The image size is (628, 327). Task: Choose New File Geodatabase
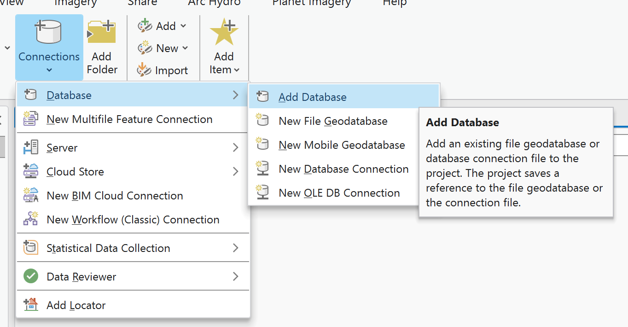(333, 121)
